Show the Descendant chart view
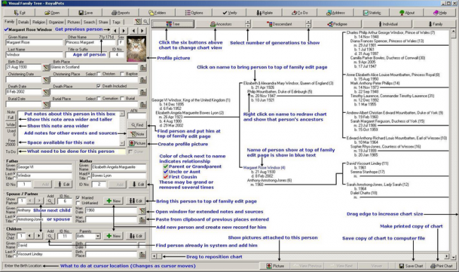Image resolution: width=459 pixels, height=272 pixels. click(x=279, y=24)
